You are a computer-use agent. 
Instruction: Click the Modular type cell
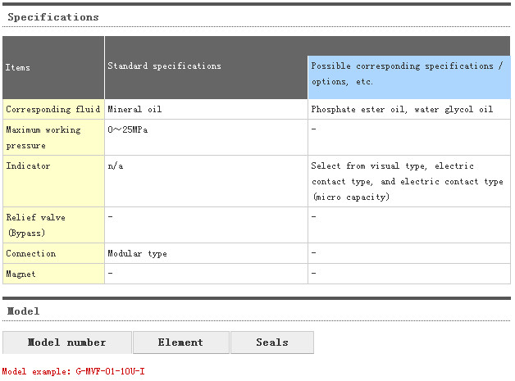tap(137, 254)
